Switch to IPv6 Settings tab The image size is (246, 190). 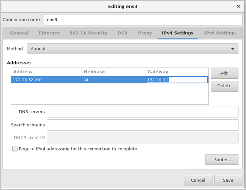[x=219, y=33]
